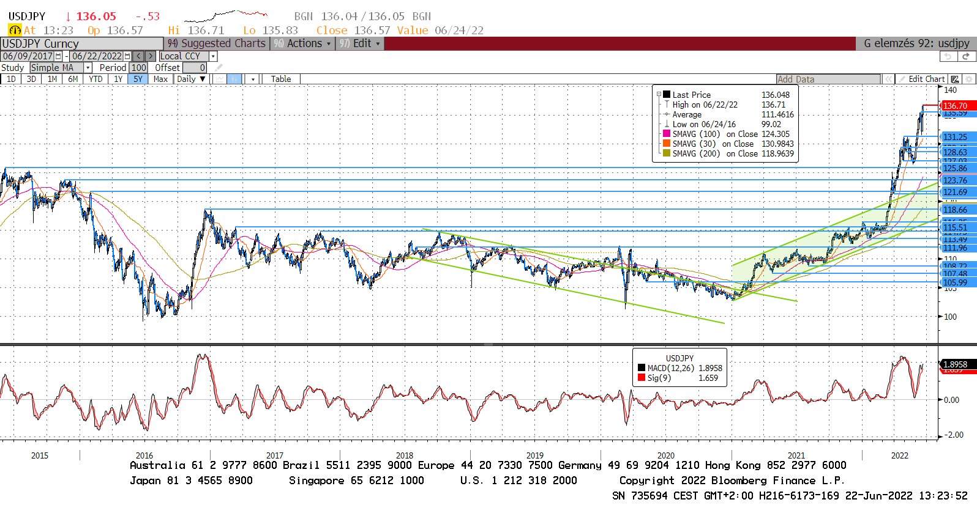Viewport: 977px width, 516px height.
Task: Click SMAVG (30) orange legend swatch
Action: click(667, 144)
